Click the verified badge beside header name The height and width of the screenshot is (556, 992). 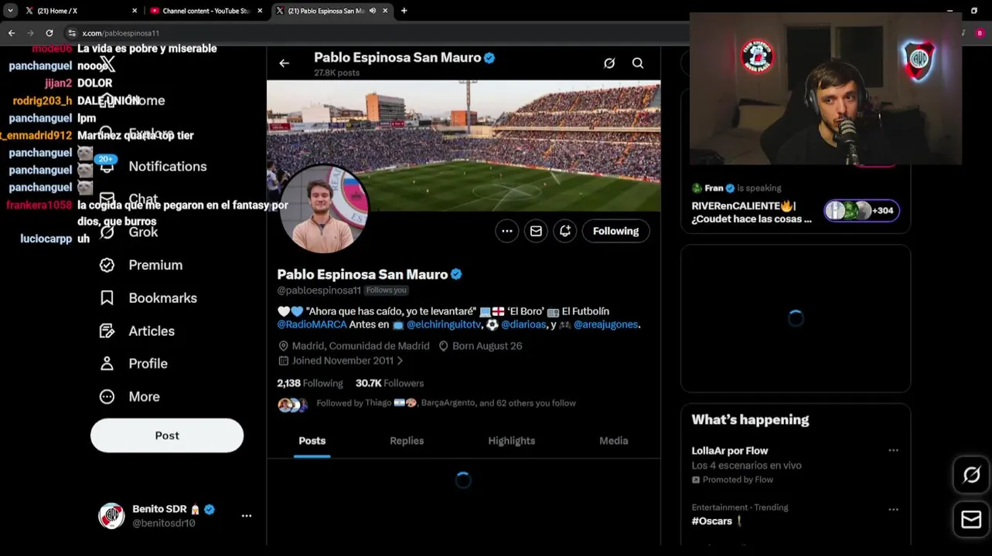[489, 58]
